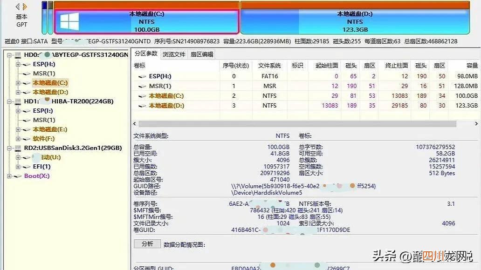Select 软件(F:) label in disk tree
The width and height of the screenshot is (481, 270).
tap(43, 139)
